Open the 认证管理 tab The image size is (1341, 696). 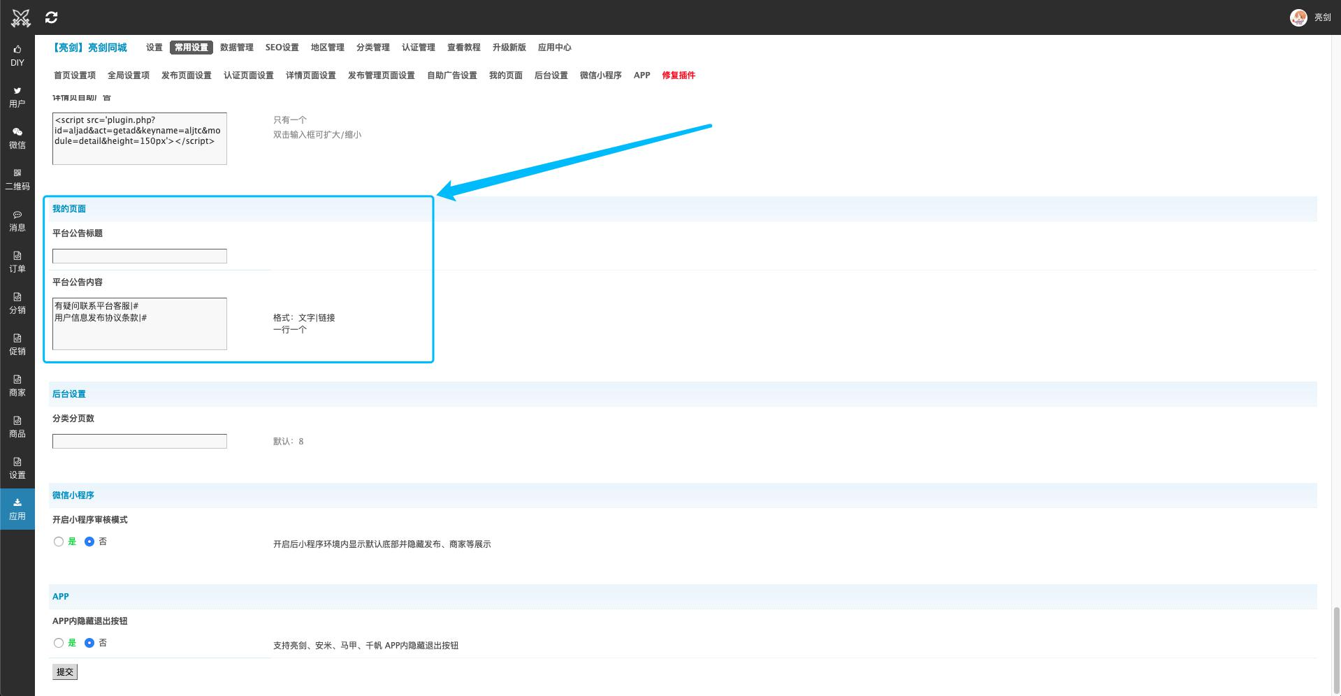pyautogui.click(x=419, y=48)
